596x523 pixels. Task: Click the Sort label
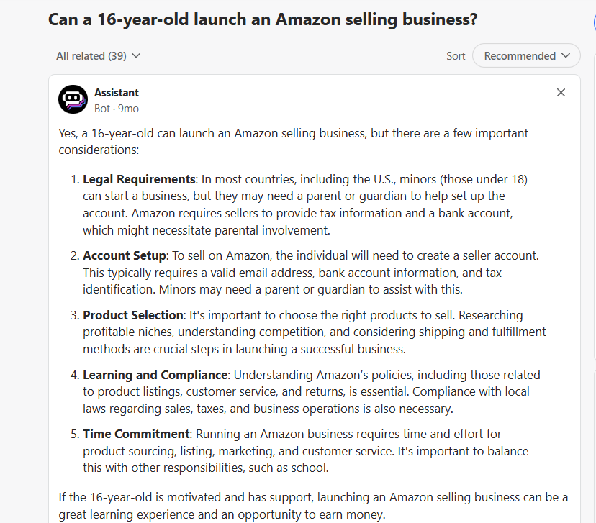456,56
